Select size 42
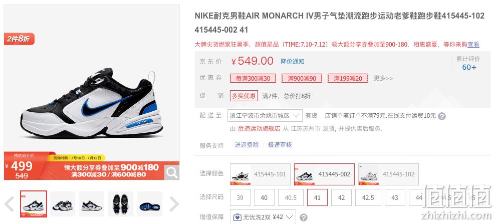 [x=341, y=197]
